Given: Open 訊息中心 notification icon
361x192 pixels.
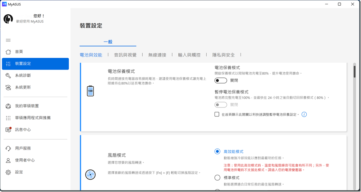Looking at the screenshot, I should pyautogui.click(x=8, y=130).
